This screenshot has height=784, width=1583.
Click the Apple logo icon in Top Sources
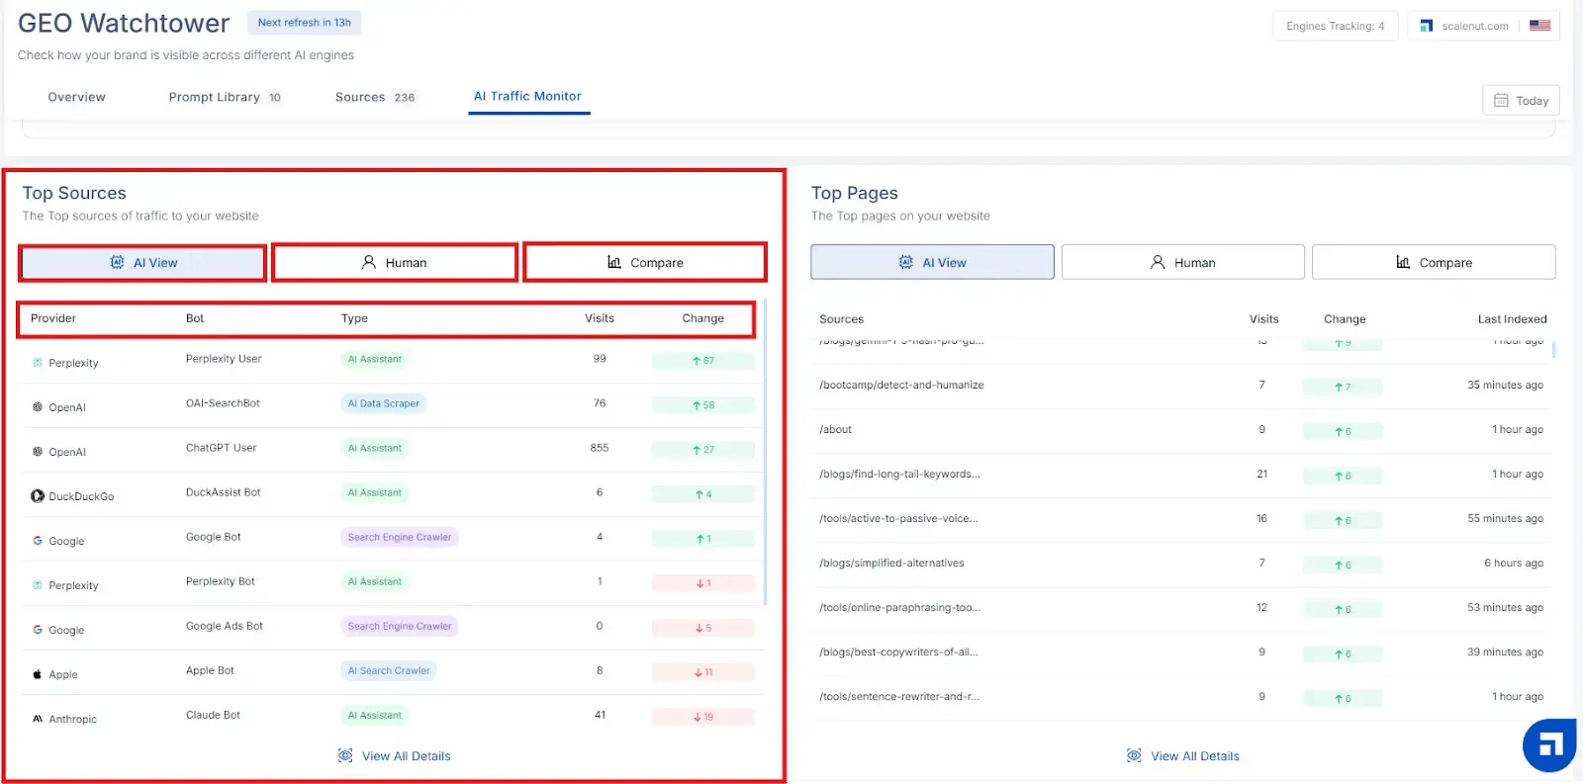(38, 674)
